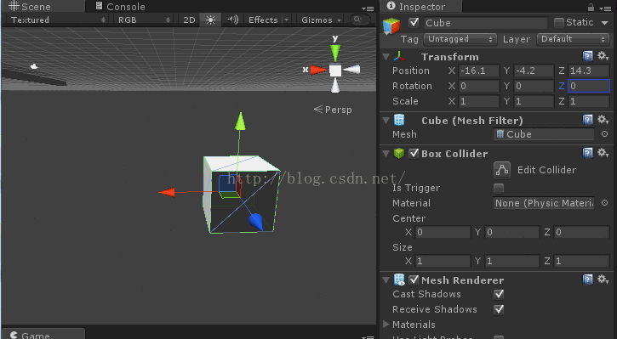Collapse the Cube (Mesh Filter) component
The width and height of the screenshot is (617, 339).
[x=386, y=120]
